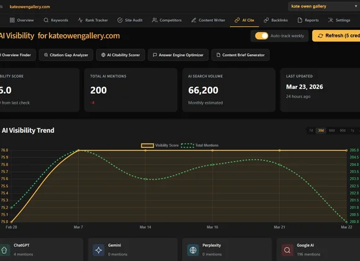
Task: Open the Overview tab
Action: click(22, 21)
